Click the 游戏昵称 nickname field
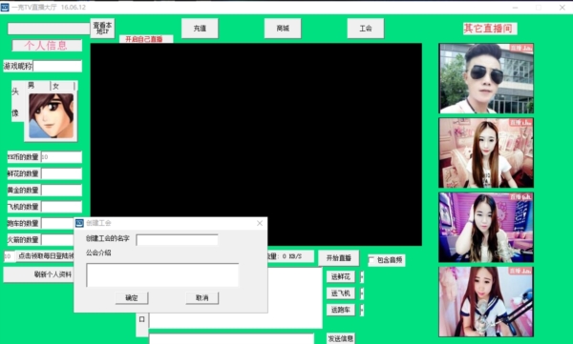 pos(57,66)
